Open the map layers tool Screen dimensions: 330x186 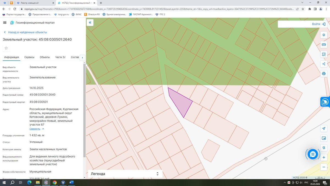(324, 35)
